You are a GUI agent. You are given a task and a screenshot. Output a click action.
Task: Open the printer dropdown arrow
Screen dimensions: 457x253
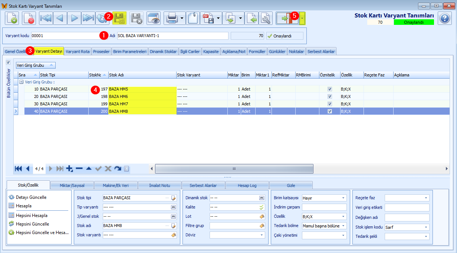182,18
